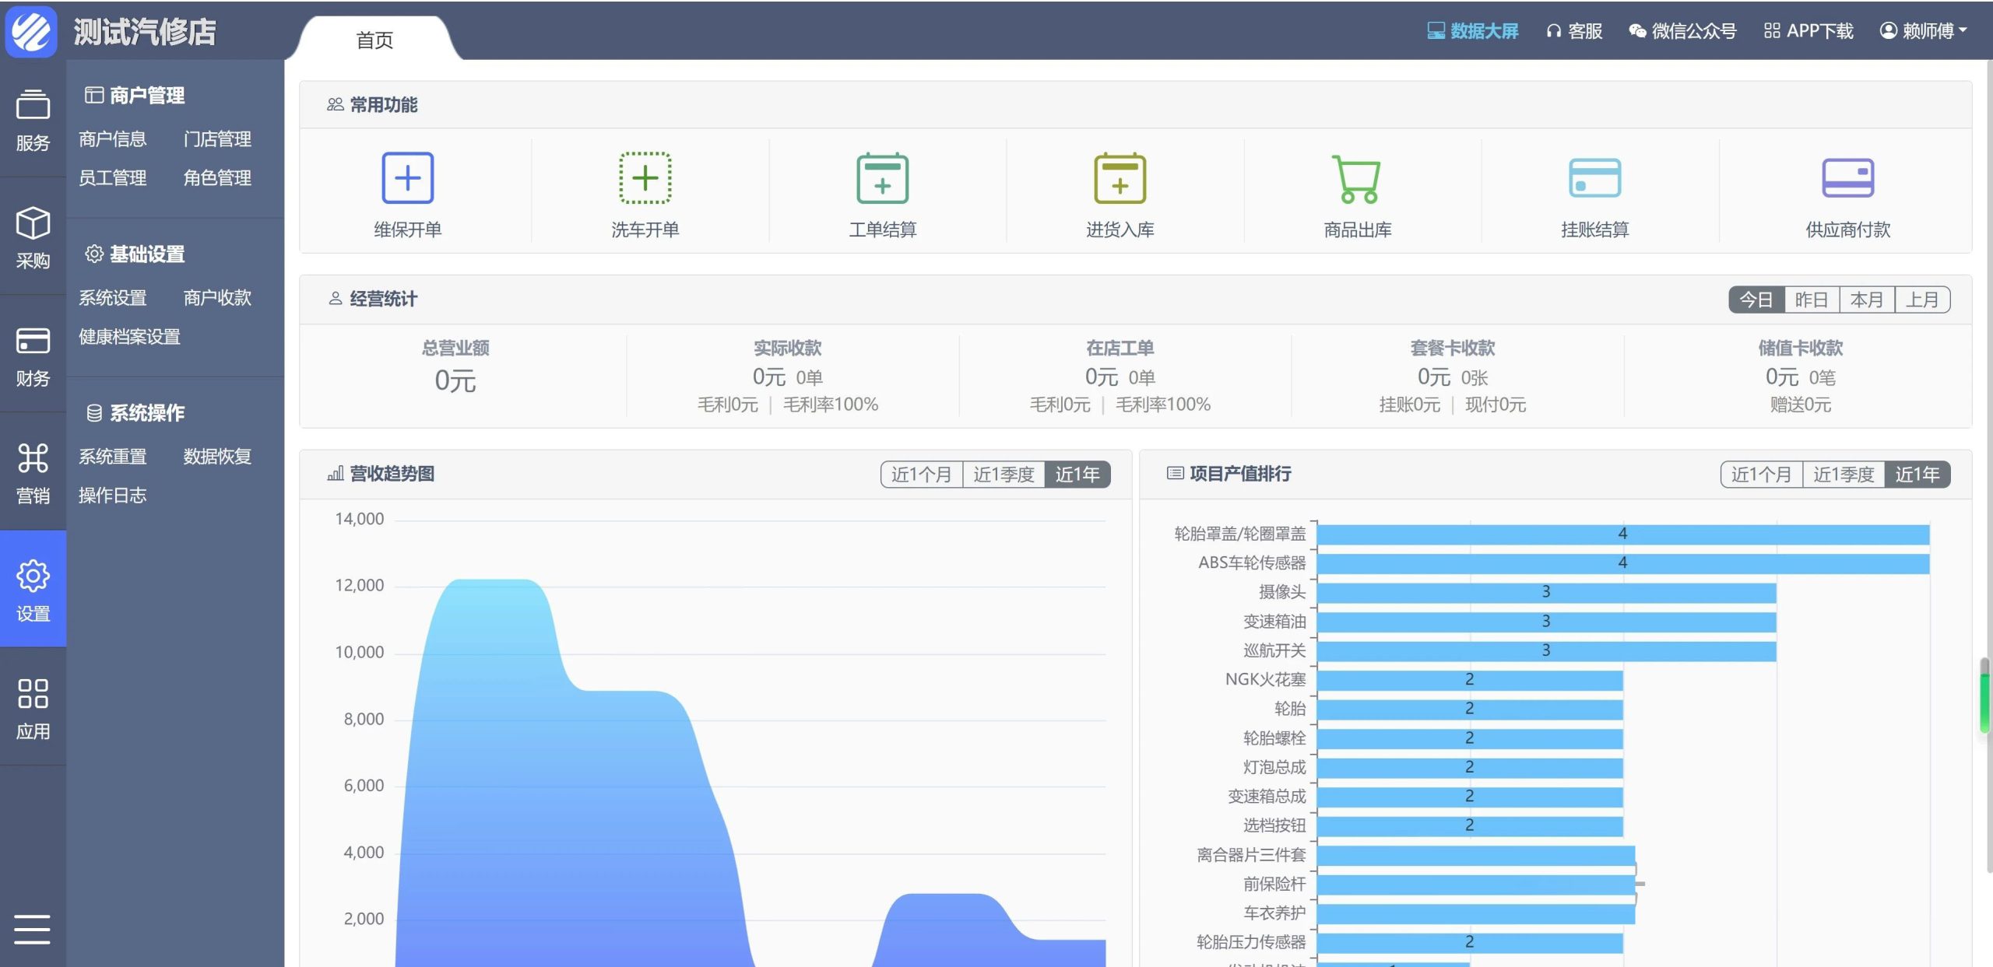Click the 客服 customer service headset
The height and width of the screenshot is (967, 1993).
click(x=1573, y=31)
